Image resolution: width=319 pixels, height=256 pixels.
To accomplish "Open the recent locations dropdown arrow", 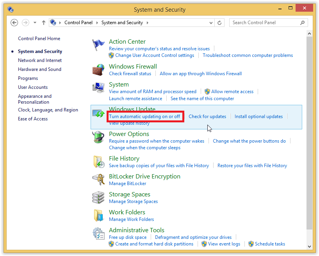I will coord(35,23).
